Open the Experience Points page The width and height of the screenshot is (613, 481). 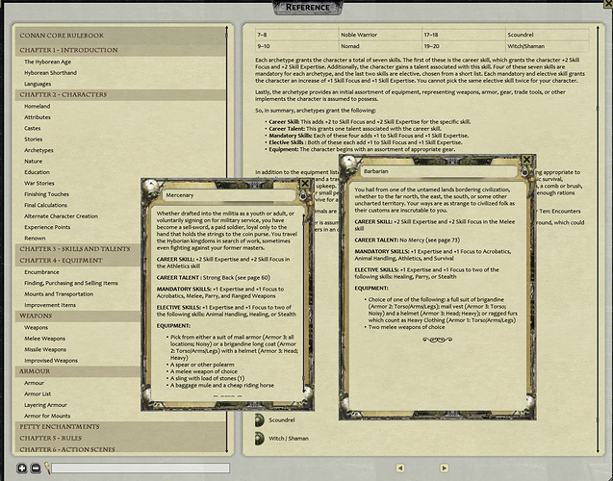tap(47, 227)
